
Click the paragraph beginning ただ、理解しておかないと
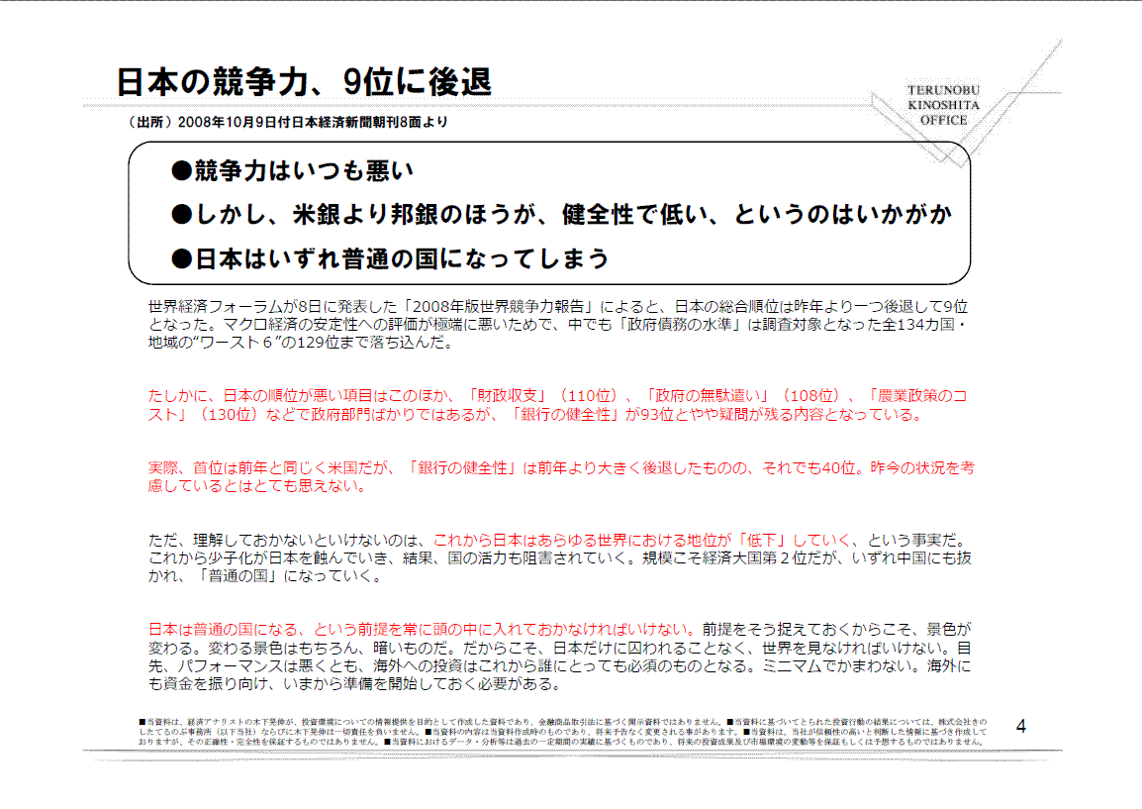pyautogui.click(x=560, y=557)
